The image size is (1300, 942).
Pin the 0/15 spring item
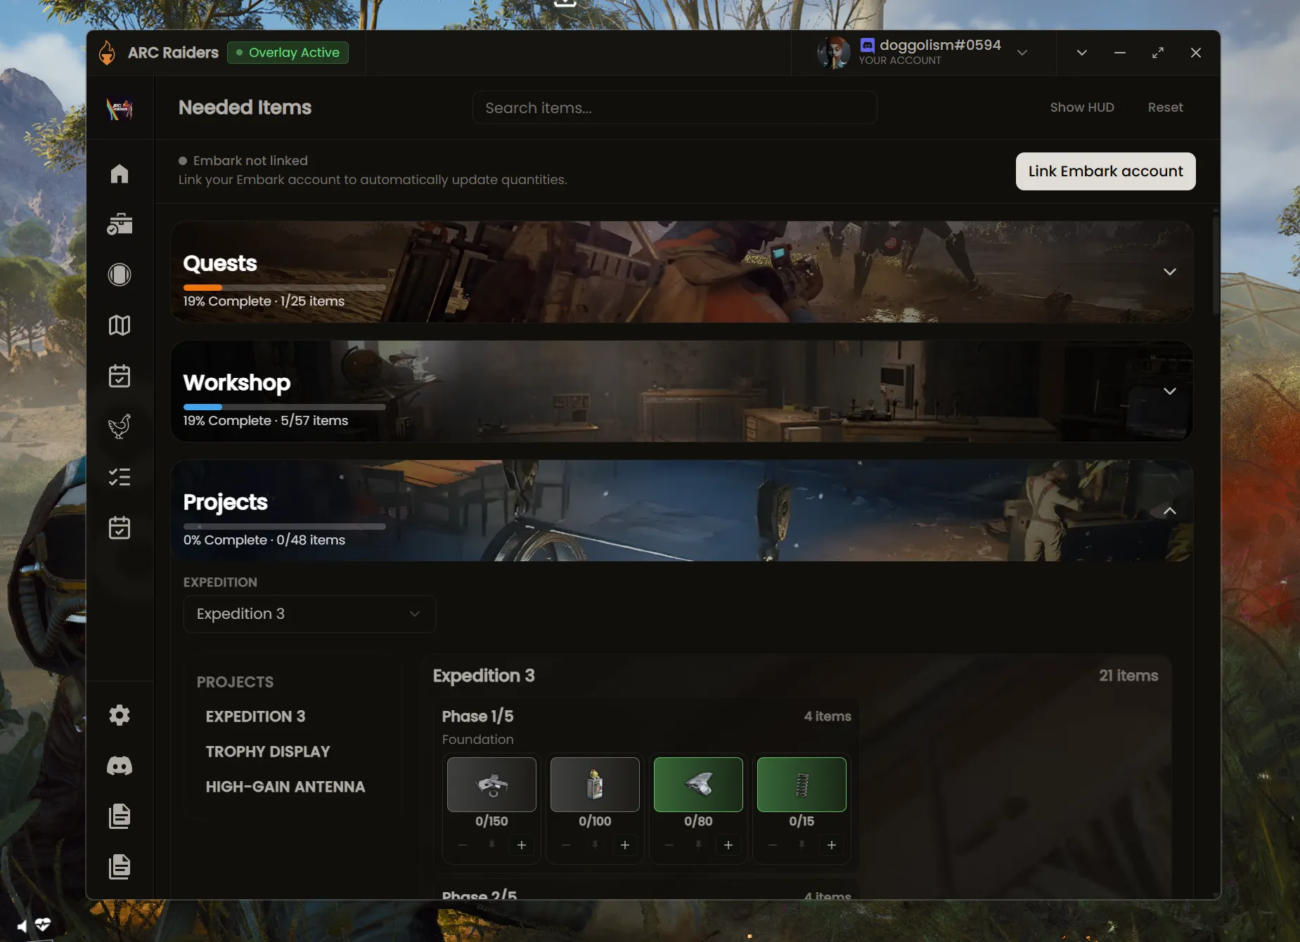(x=802, y=844)
